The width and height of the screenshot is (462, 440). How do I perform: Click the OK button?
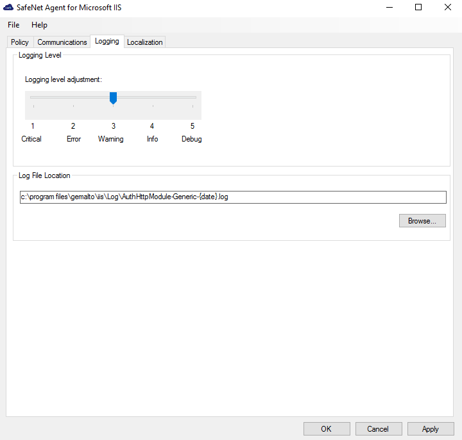click(x=327, y=429)
